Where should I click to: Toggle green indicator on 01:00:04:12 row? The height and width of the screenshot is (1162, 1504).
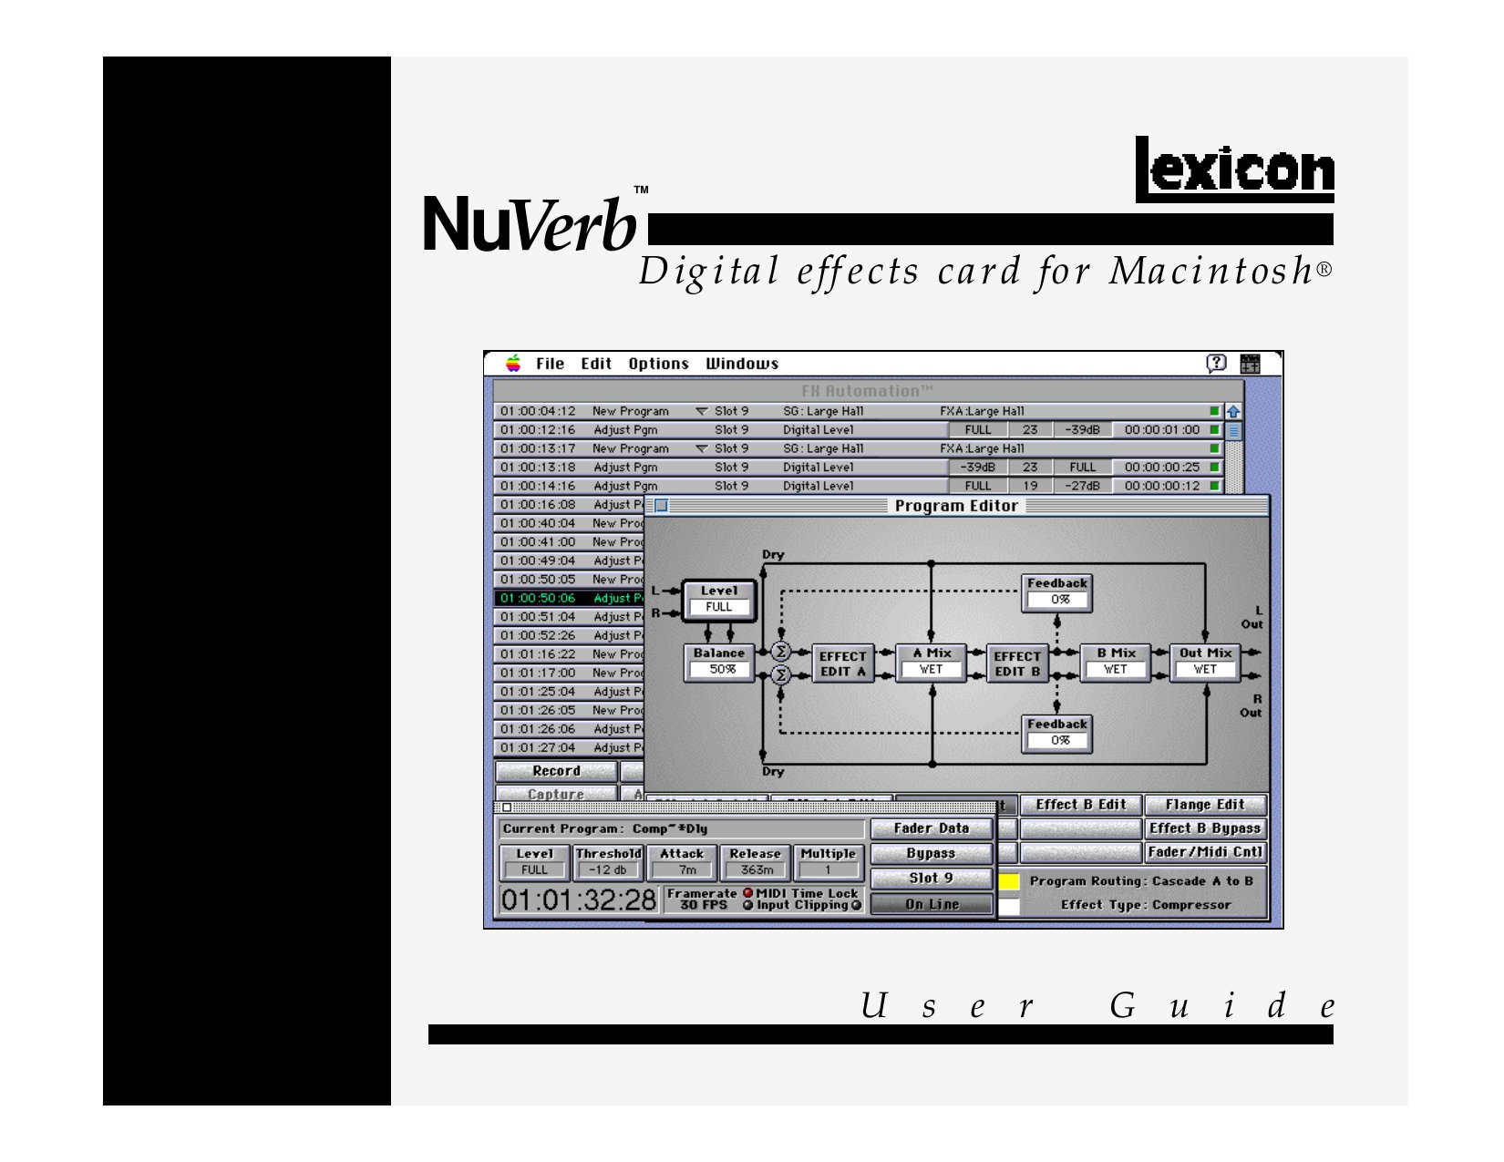[x=1214, y=411]
